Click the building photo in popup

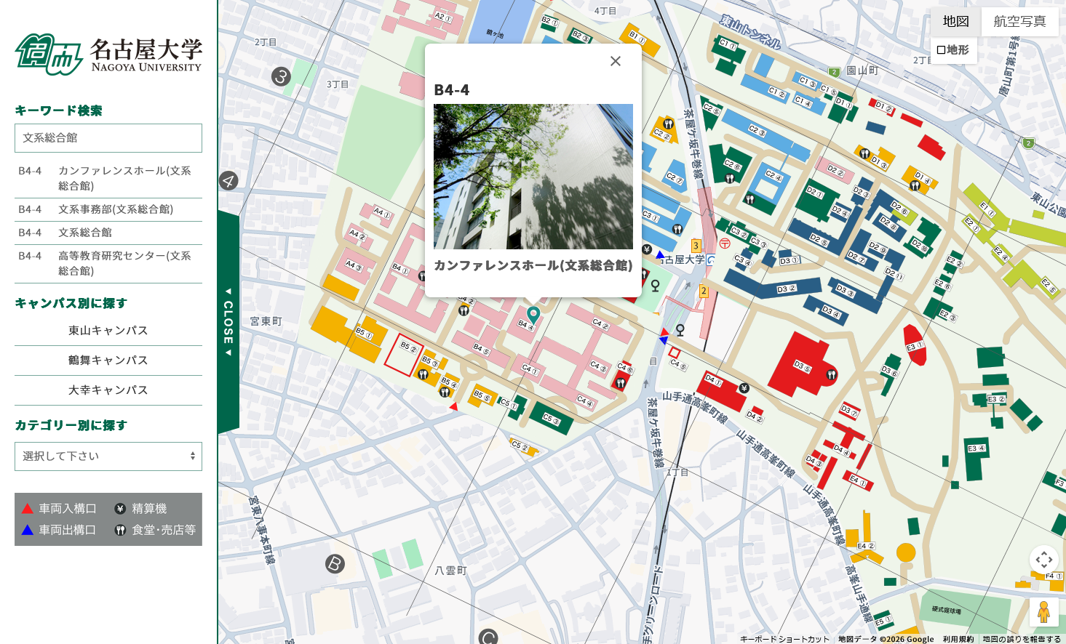click(533, 177)
